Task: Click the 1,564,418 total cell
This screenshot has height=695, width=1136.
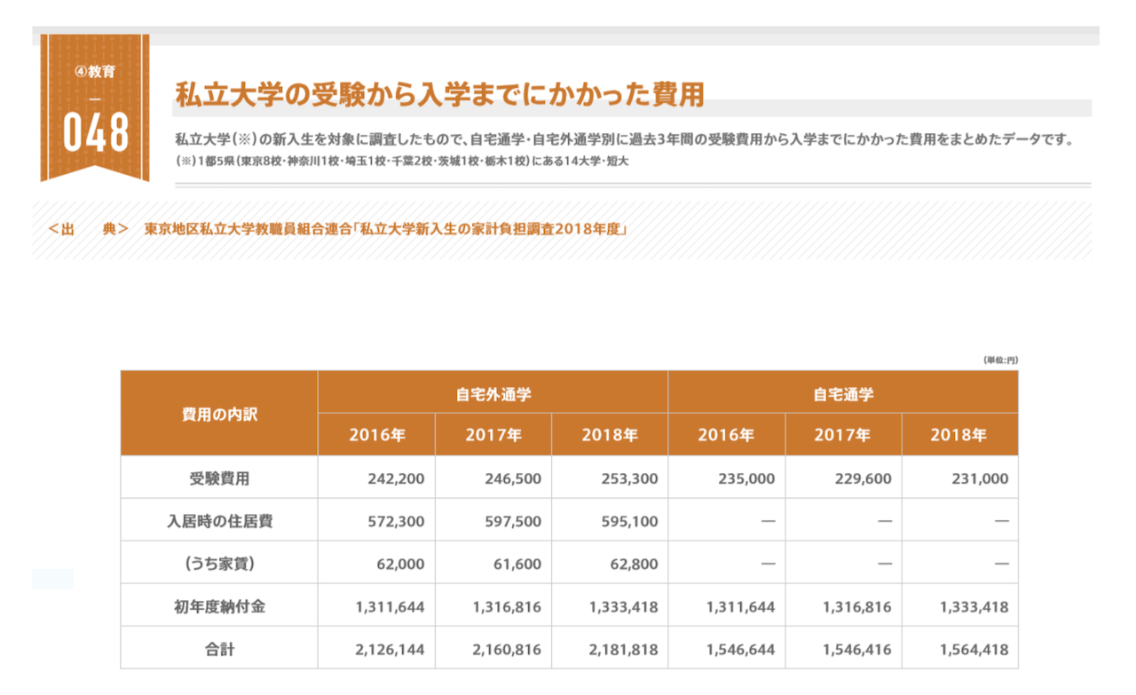Action: 973,650
